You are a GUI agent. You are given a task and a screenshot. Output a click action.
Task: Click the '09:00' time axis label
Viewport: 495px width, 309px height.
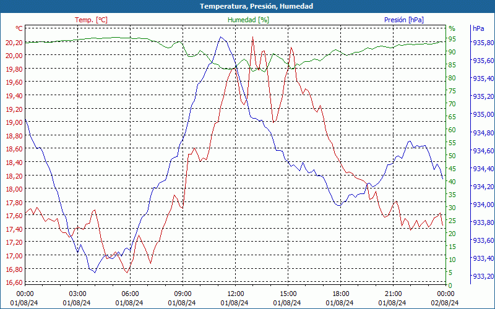(x=183, y=293)
